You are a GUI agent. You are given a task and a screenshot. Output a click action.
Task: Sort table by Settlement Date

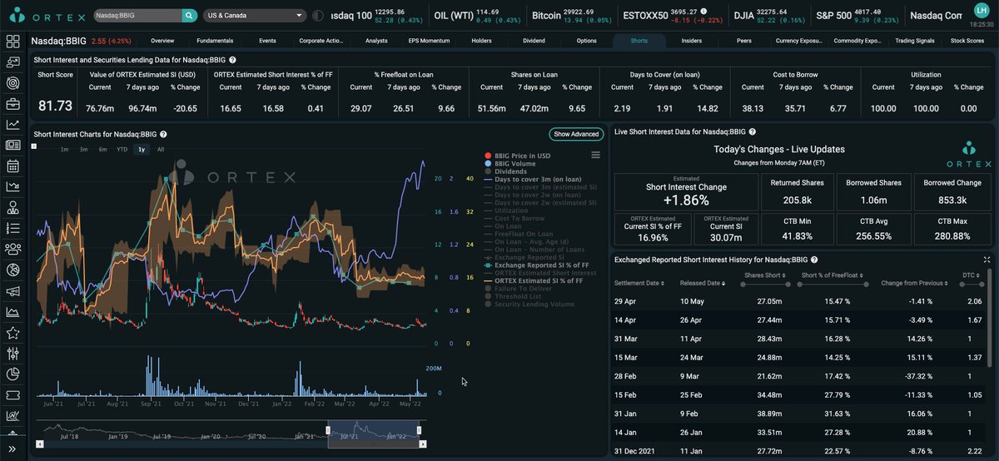(x=640, y=283)
